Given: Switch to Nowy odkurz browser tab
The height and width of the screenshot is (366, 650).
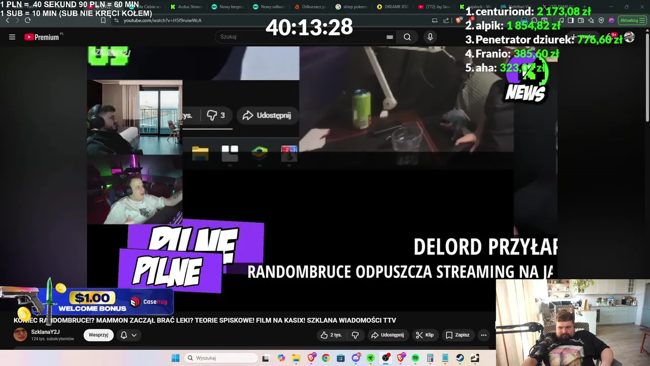Looking at the screenshot, I should [269, 7].
